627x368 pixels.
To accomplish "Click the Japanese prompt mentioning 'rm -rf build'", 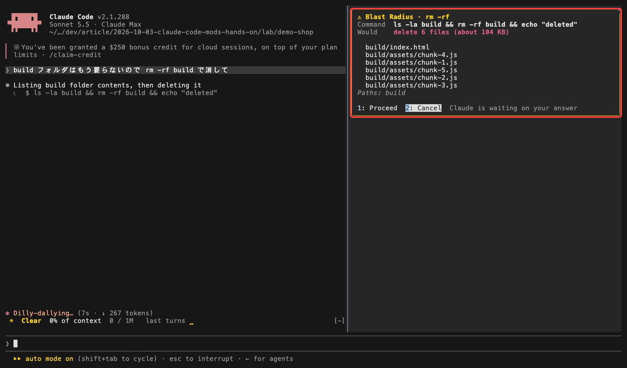I will coord(121,70).
